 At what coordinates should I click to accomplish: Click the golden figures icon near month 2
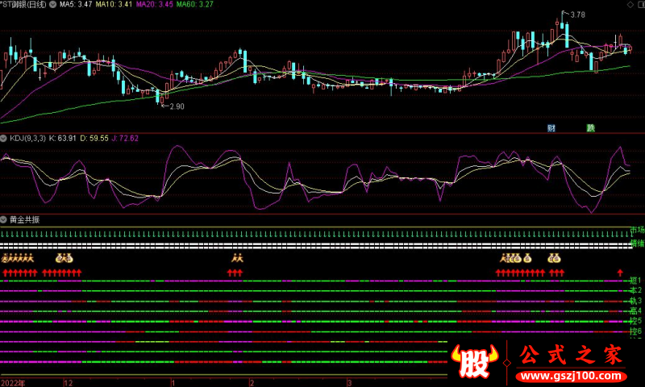tap(237, 259)
